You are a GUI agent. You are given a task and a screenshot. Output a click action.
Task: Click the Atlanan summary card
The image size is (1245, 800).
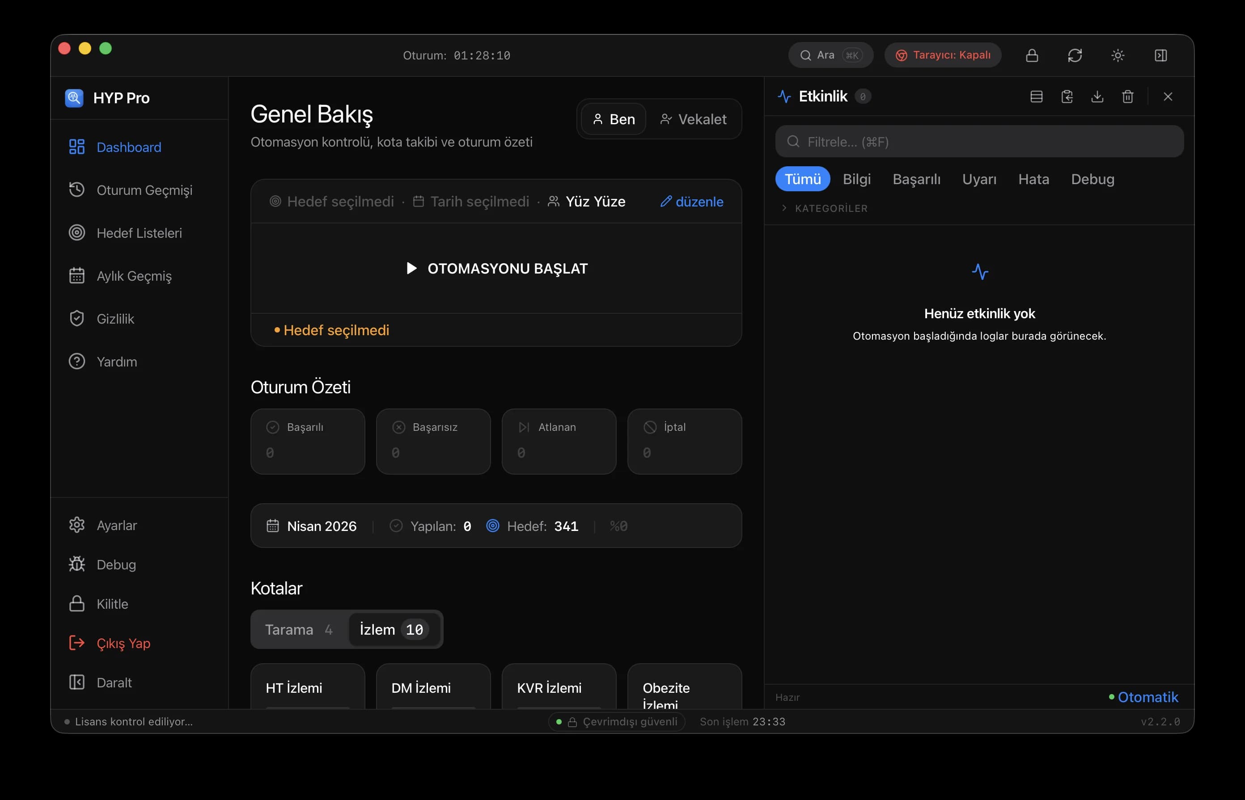click(x=559, y=441)
